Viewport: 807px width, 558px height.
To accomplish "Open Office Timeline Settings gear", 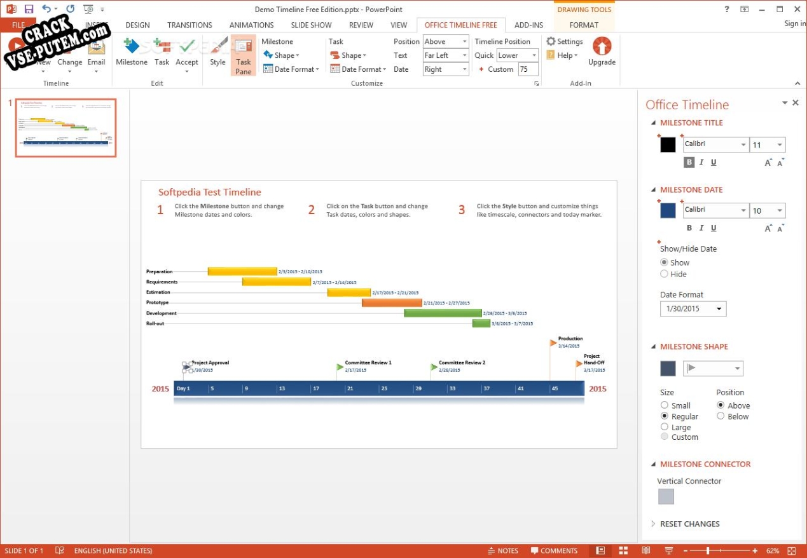I will tap(565, 41).
